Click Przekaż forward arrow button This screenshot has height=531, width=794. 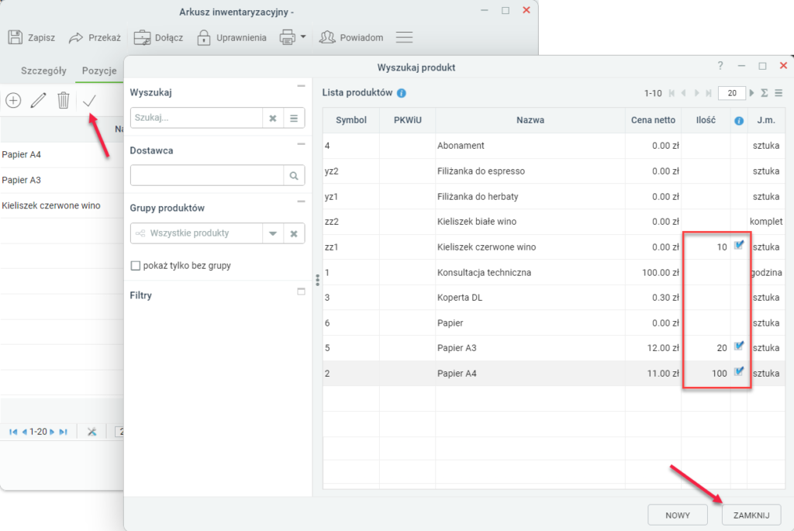point(95,37)
